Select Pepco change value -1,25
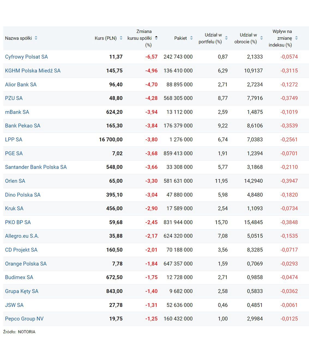Screen dimensions: 309x339 coord(151,319)
